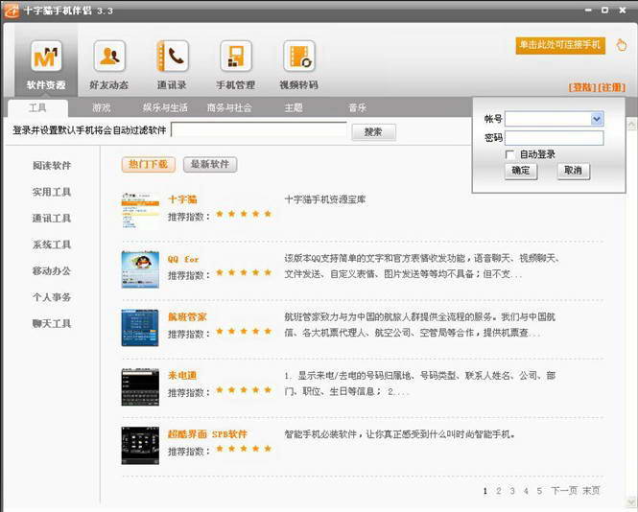Open the 超酷界面 SPB软件 title link
Image resolution: width=638 pixels, height=512 pixels.
(207, 434)
